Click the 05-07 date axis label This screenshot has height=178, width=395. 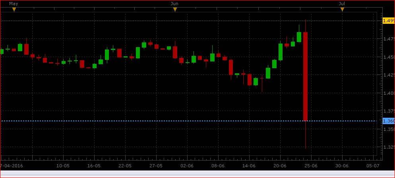(373, 166)
